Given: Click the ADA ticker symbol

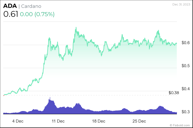Looking at the screenshot, I should click(9, 7).
